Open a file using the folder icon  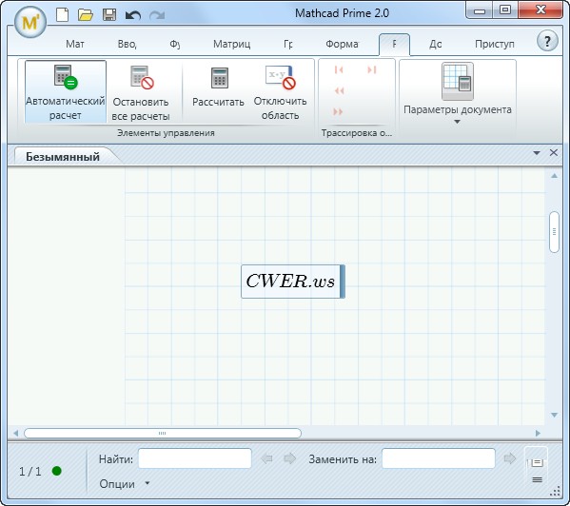pyautogui.click(x=86, y=15)
